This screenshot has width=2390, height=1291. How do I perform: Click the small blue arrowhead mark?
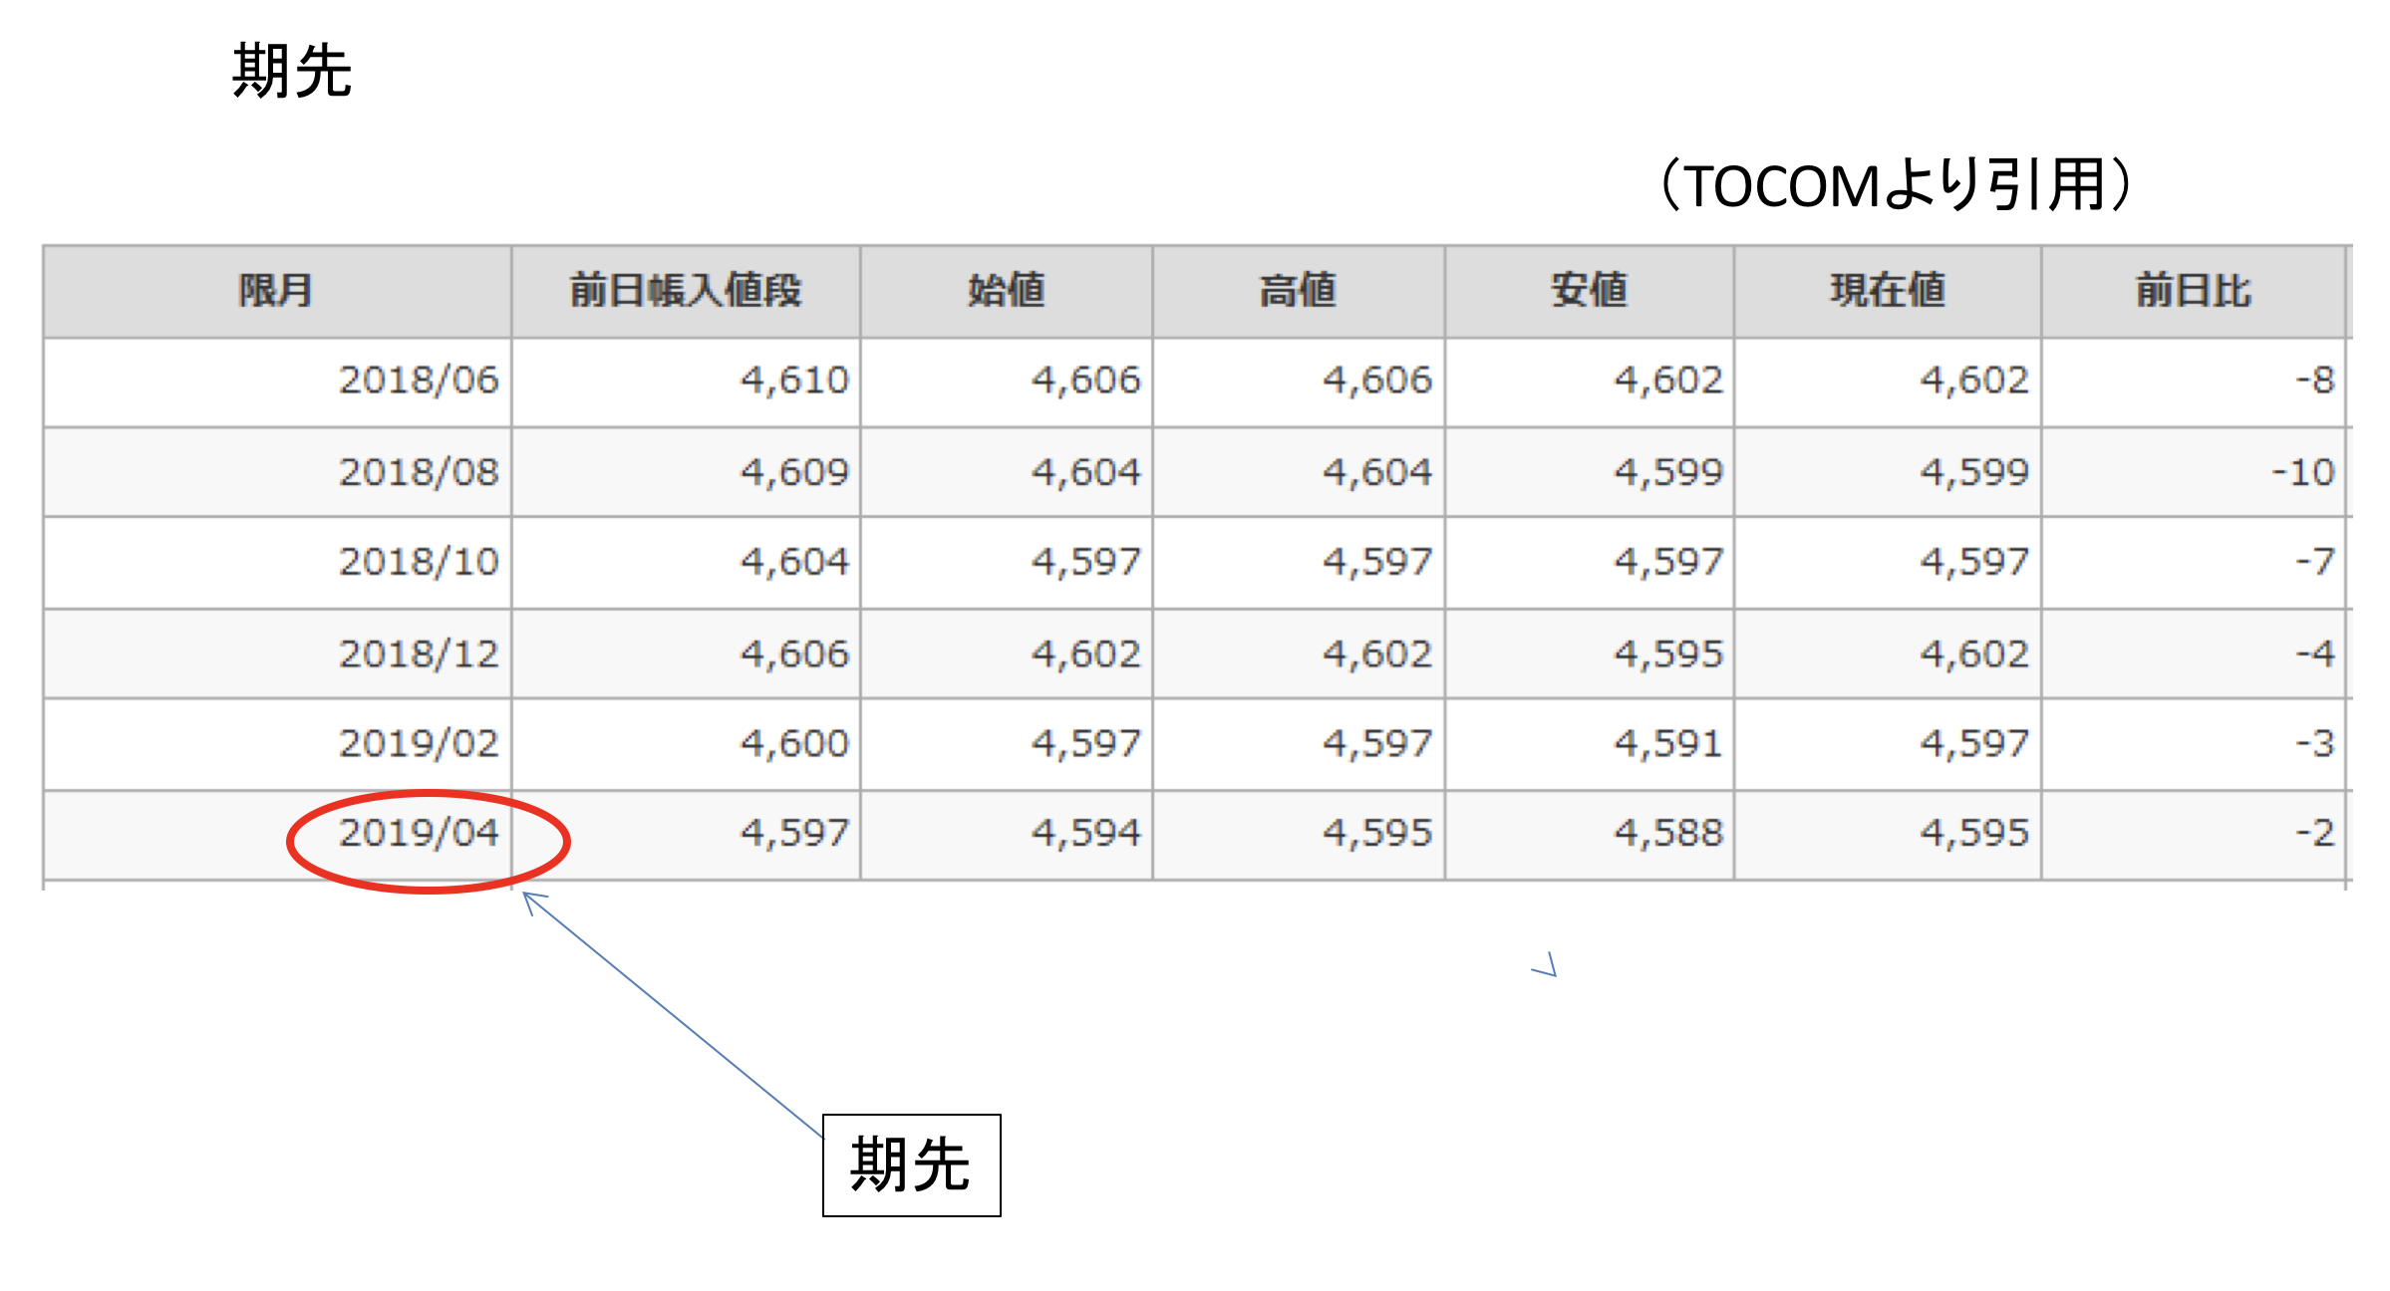(1546, 965)
